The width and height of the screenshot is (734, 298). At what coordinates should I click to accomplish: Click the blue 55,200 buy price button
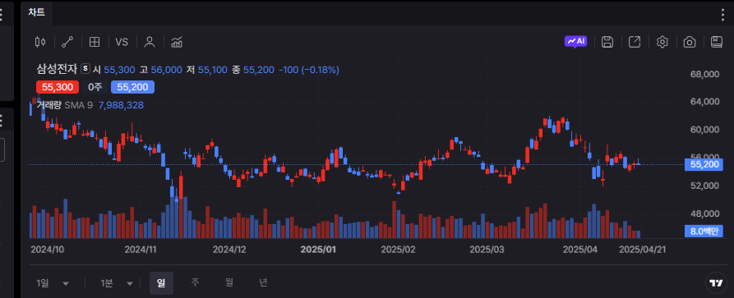coord(132,87)
